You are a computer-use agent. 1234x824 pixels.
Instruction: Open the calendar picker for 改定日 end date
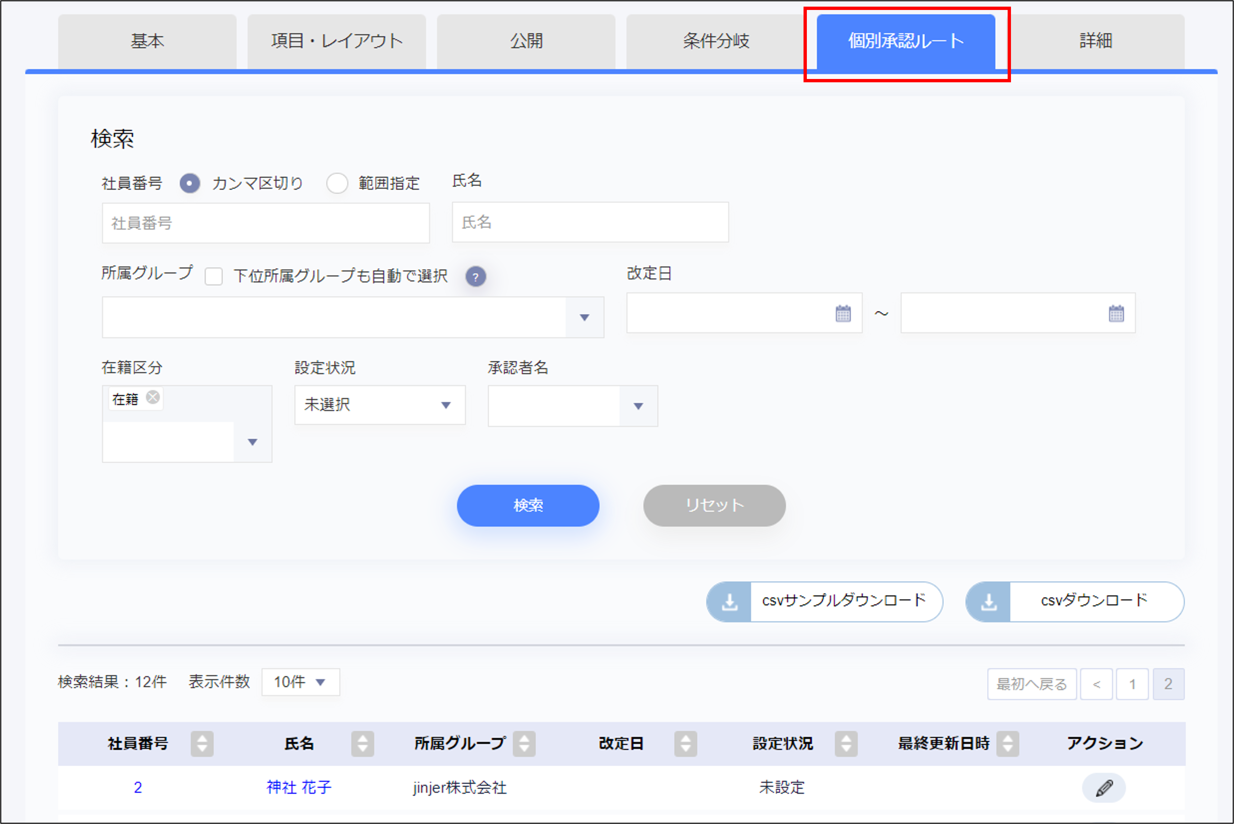tap(1117, 313)
